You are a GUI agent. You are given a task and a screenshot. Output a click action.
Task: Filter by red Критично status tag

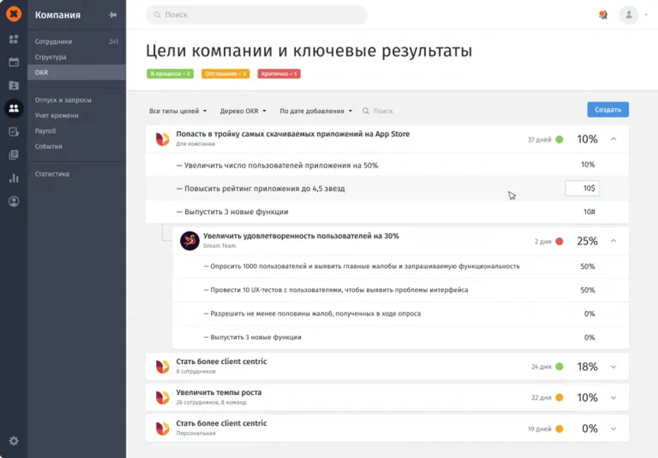click(279, 74)
